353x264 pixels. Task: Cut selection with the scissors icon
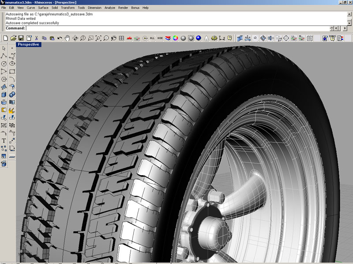(37, 38)
